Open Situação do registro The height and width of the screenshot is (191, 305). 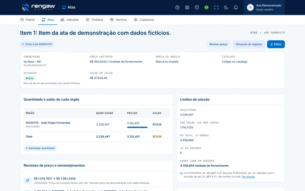pyautogui.click(x=249, y=44)
